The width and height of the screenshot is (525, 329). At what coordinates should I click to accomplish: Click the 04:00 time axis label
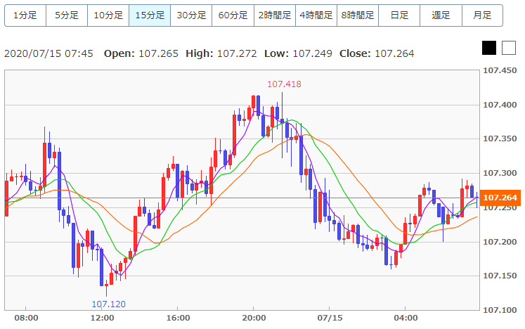coord(406,318)
